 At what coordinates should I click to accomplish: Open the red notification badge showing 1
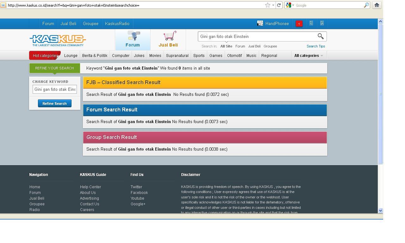click(x=299, y=24)
